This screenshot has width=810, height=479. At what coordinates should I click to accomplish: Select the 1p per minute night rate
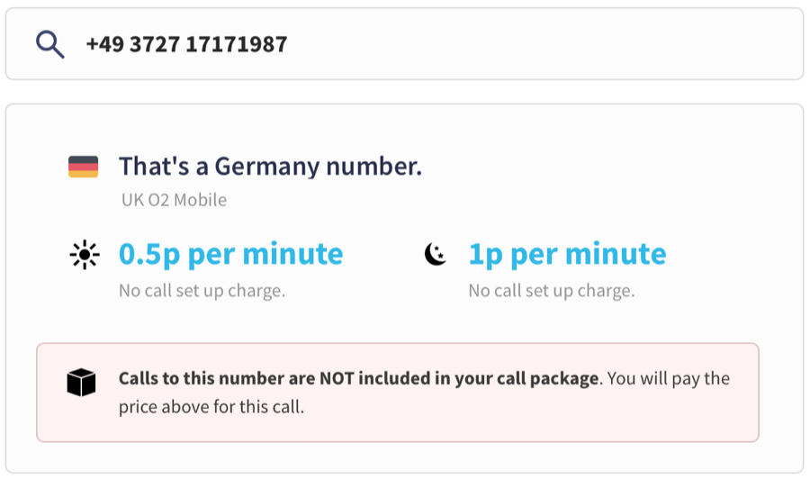pyautogui.click(x=567, y=254)
